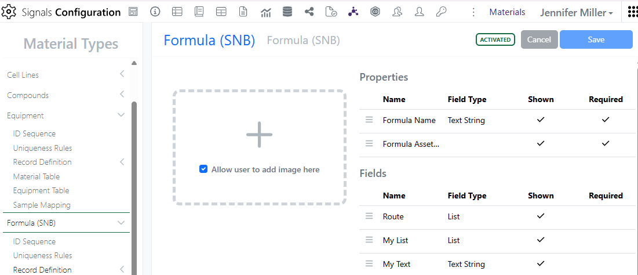Open ID Sequence under Formula (SNB)
The width and height of the screenshot is (638, 275).
click(x=34, y=241)
